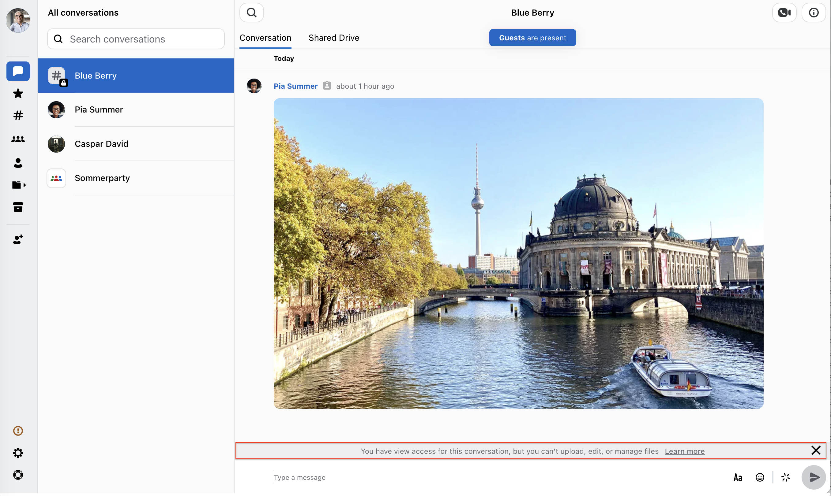The height and width of the screenshot is (496, 831).
Task: Click the send message button
Action: coord(814,477)
